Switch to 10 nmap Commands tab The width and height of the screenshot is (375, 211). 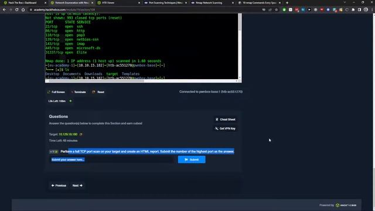258,2
